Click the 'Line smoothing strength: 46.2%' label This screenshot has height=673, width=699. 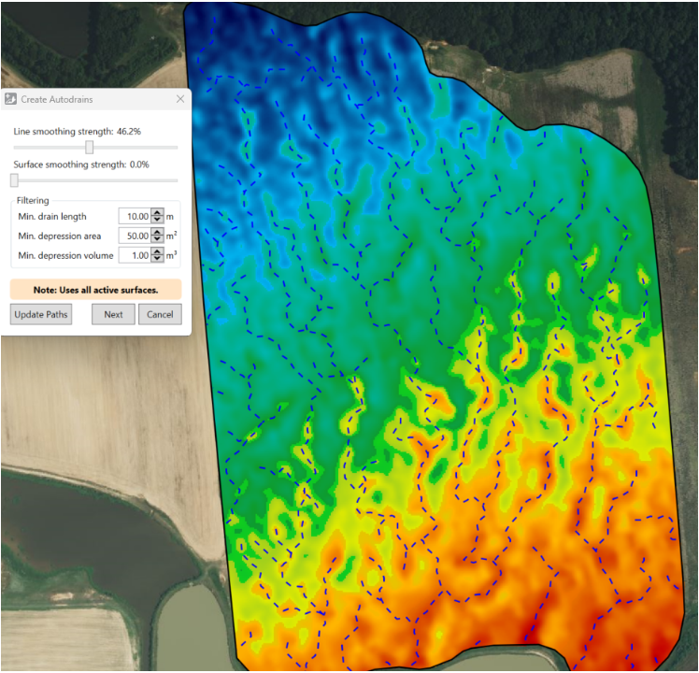(78, 132)
